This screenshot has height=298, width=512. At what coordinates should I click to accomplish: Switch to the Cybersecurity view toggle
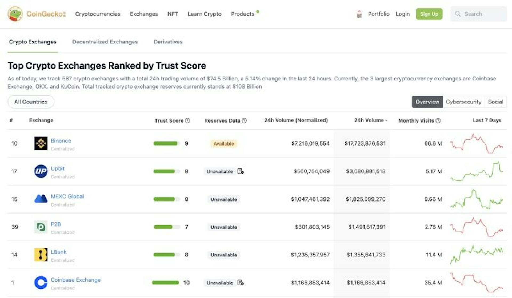[463, 102]
